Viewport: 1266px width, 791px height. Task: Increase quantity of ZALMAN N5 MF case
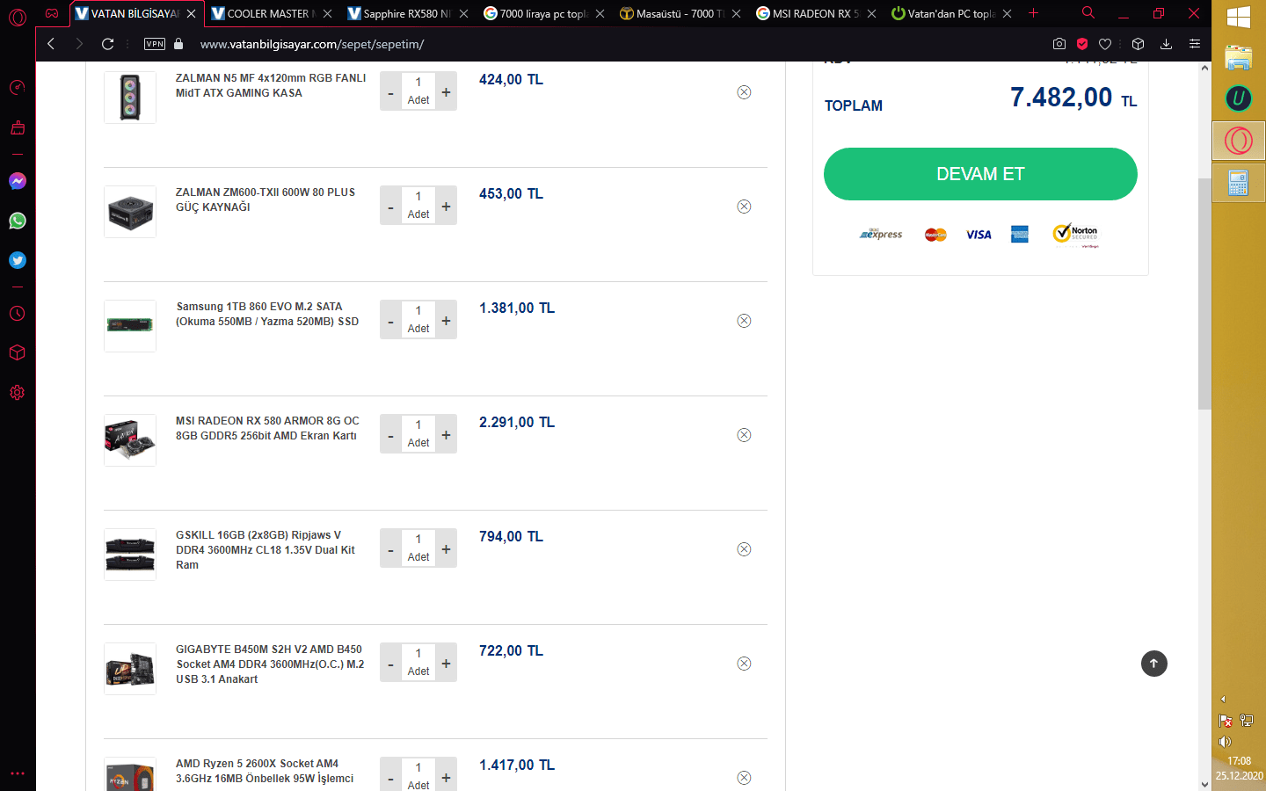tap(447, 91)
